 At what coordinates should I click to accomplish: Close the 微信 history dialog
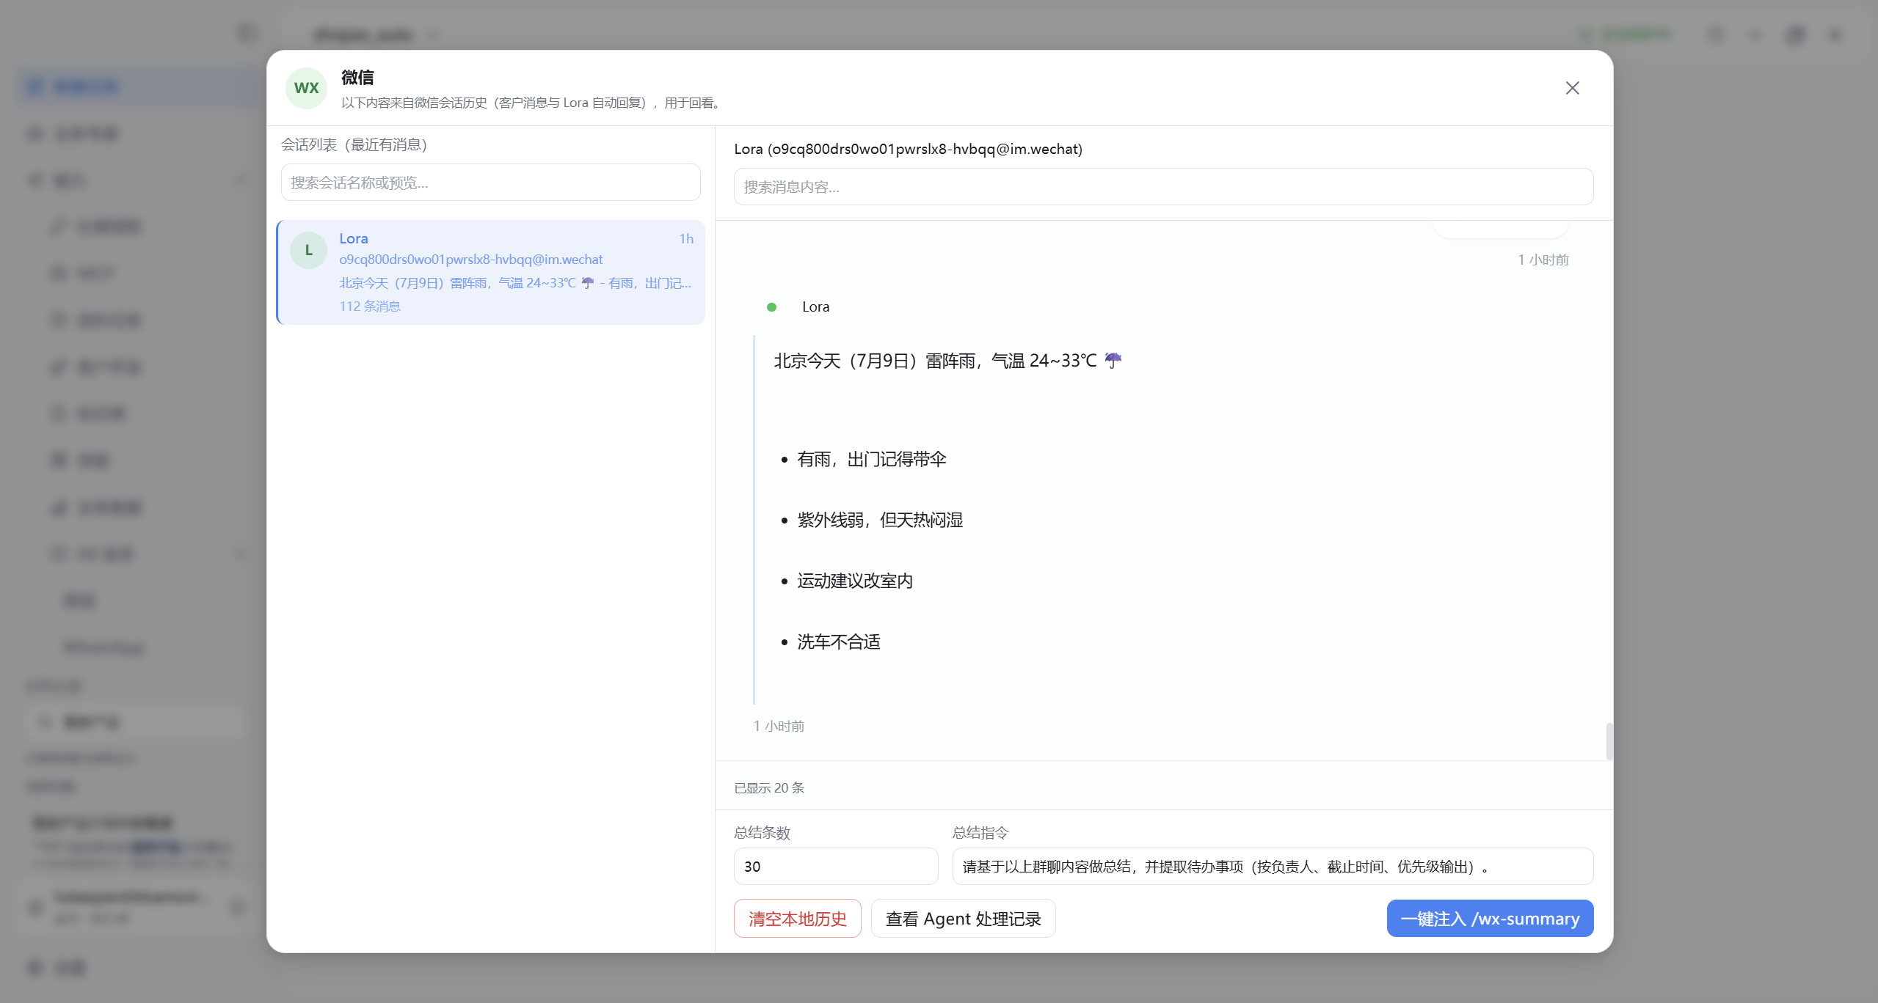point(1572,88)
